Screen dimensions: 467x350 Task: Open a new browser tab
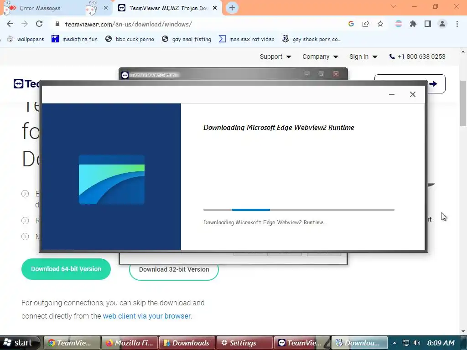pyautogui.click(x=232, y=8)
